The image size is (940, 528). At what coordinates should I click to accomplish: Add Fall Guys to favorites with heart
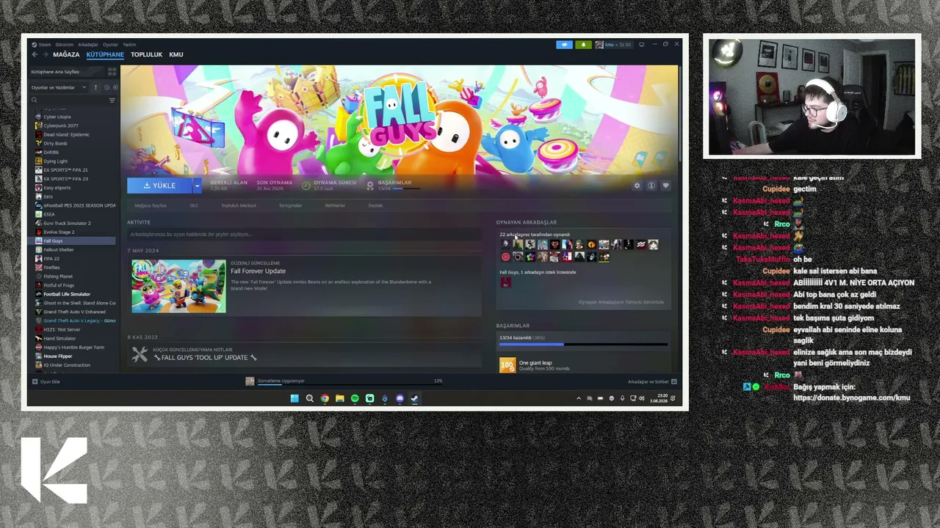tap(665, 186)
